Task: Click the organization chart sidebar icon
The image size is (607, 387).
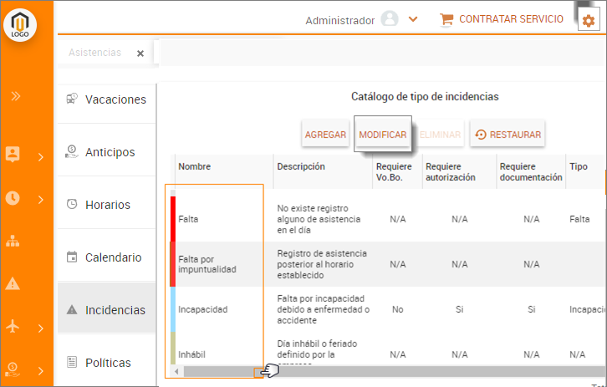Action: point(13,242)
